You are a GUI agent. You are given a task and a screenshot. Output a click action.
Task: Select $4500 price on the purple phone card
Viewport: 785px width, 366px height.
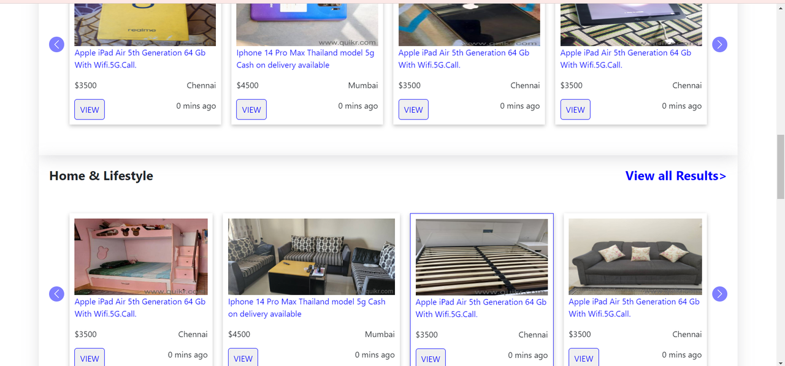(248, 85)
